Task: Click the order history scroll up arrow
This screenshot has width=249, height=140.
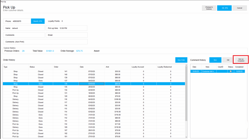Action: pyautogui.click(x=186, y=65)
